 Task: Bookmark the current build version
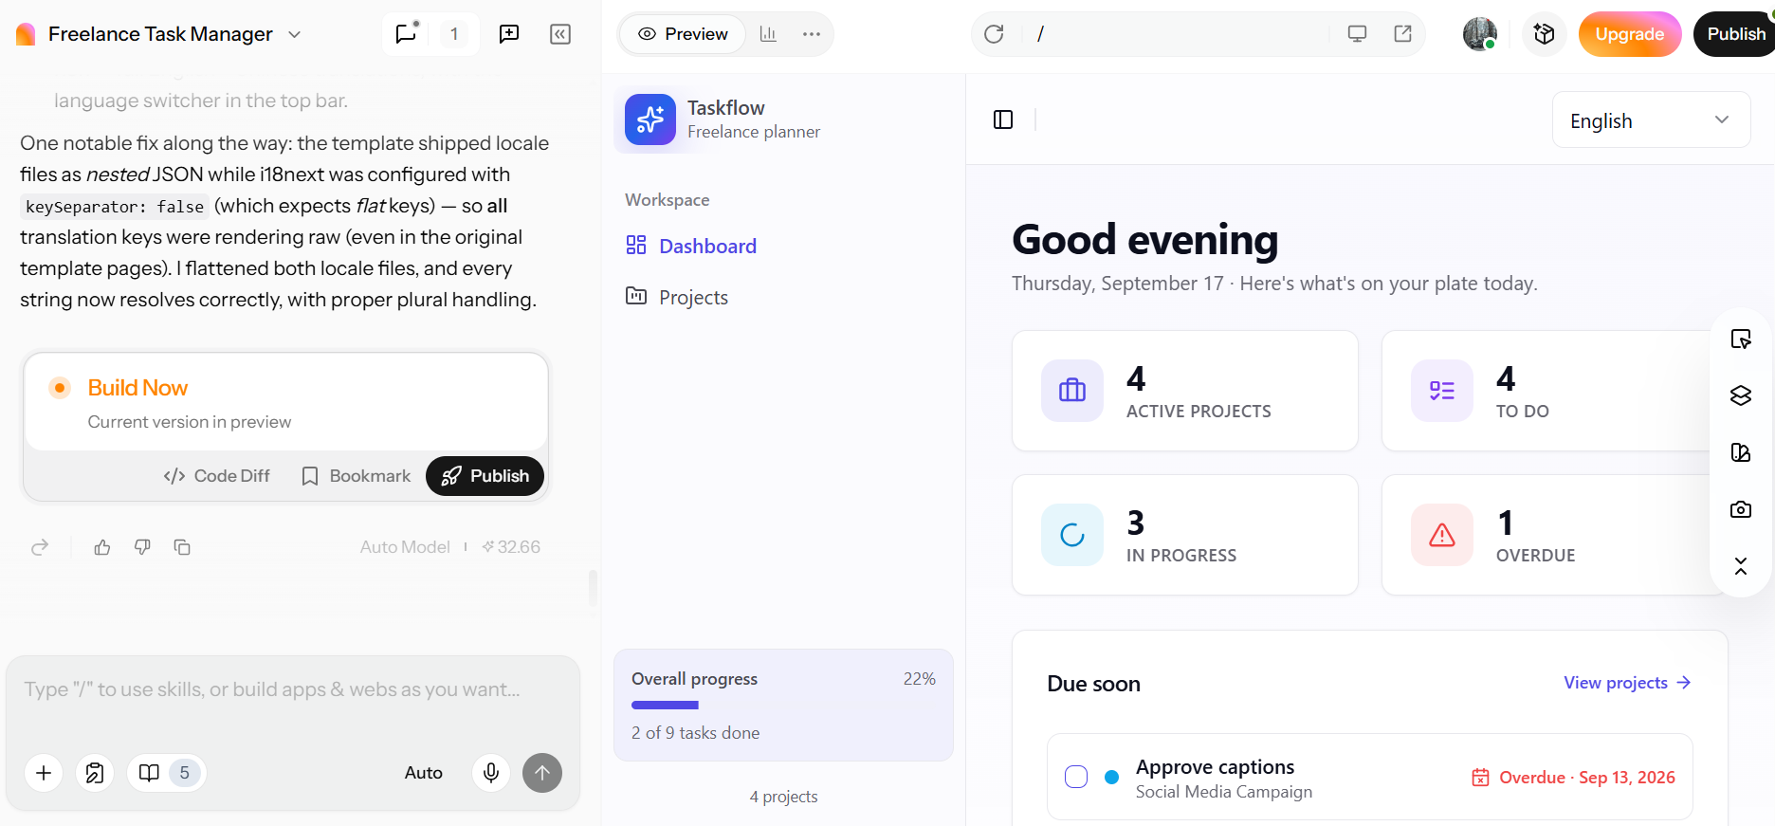click(x=357, y=476)
